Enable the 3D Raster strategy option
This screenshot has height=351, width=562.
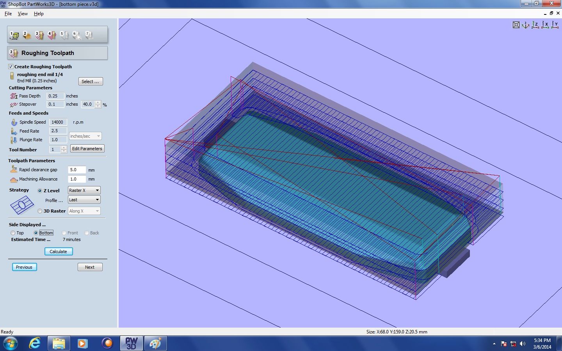coord(39,211)
